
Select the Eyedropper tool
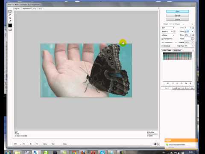(10, 21)
